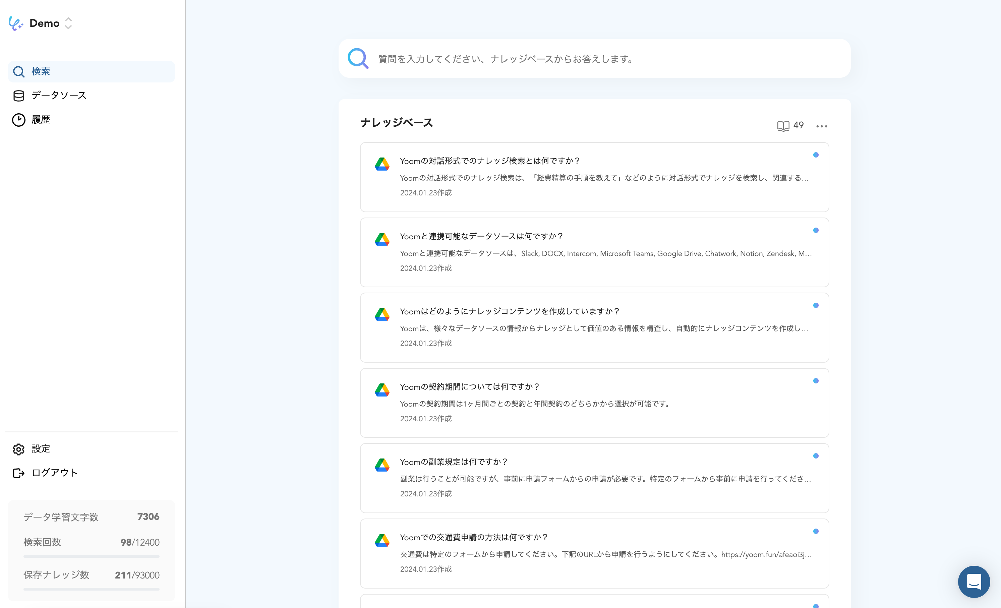Expand the Demo workspace switcher chevrons
This screenshot has width=1001, height=608.
pos(68,23)
